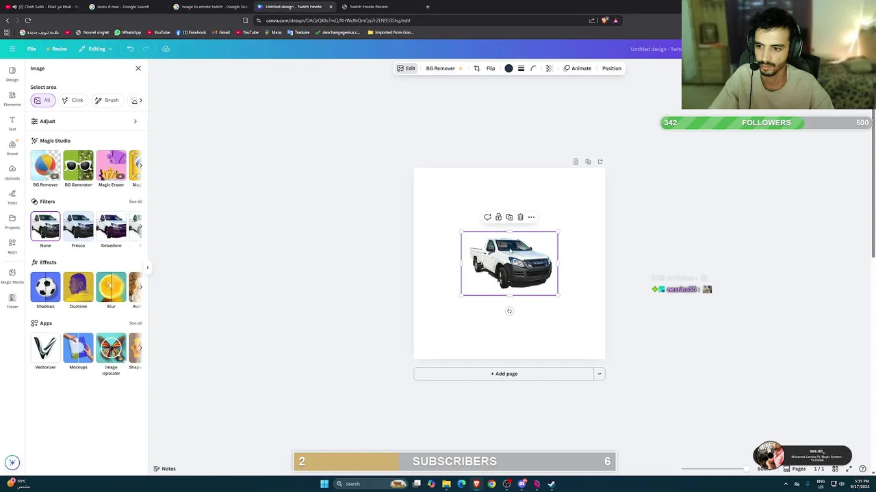876x492 pixels.
Task: Open the Brand sidebar panel
Action: [x=12, y=148]
